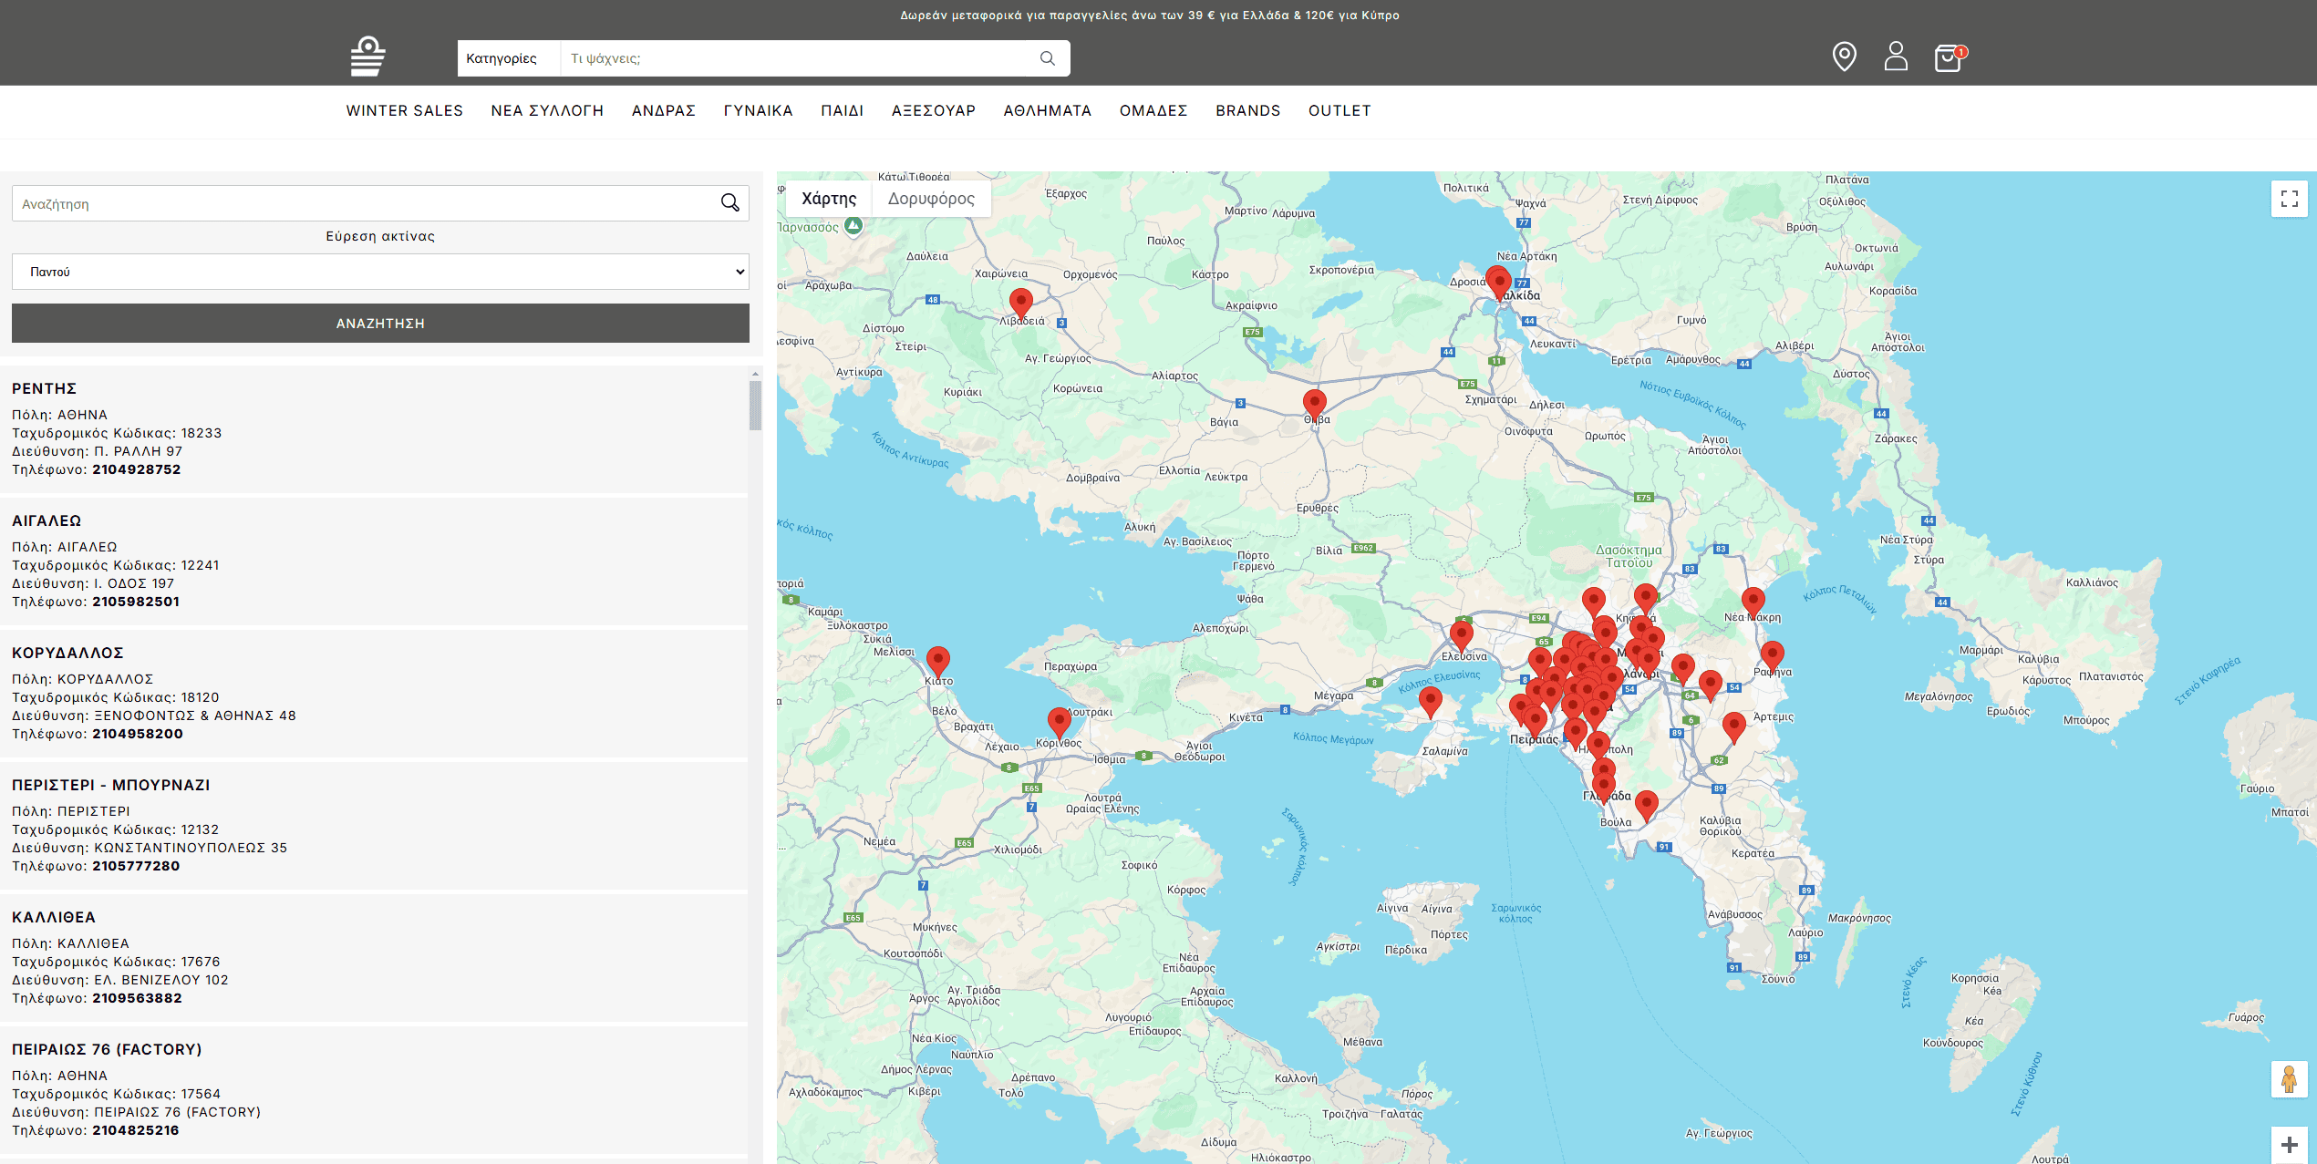
Task: Open the ΑΞΕΣΟΥΑΡ menu
Action: 934,111
